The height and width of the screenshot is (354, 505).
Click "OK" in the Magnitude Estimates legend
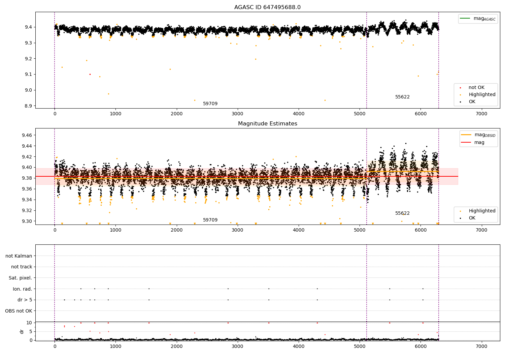tap(472, 218)
